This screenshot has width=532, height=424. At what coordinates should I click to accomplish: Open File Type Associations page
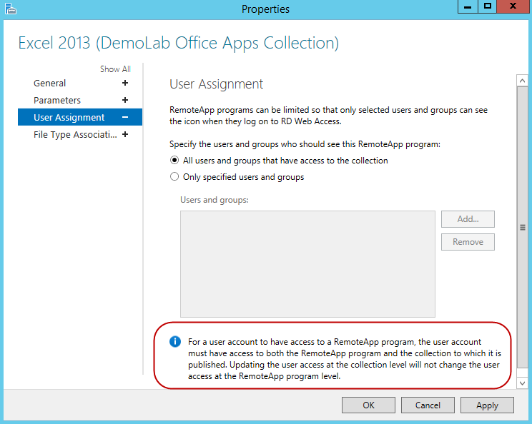click(x=74, y=135)
